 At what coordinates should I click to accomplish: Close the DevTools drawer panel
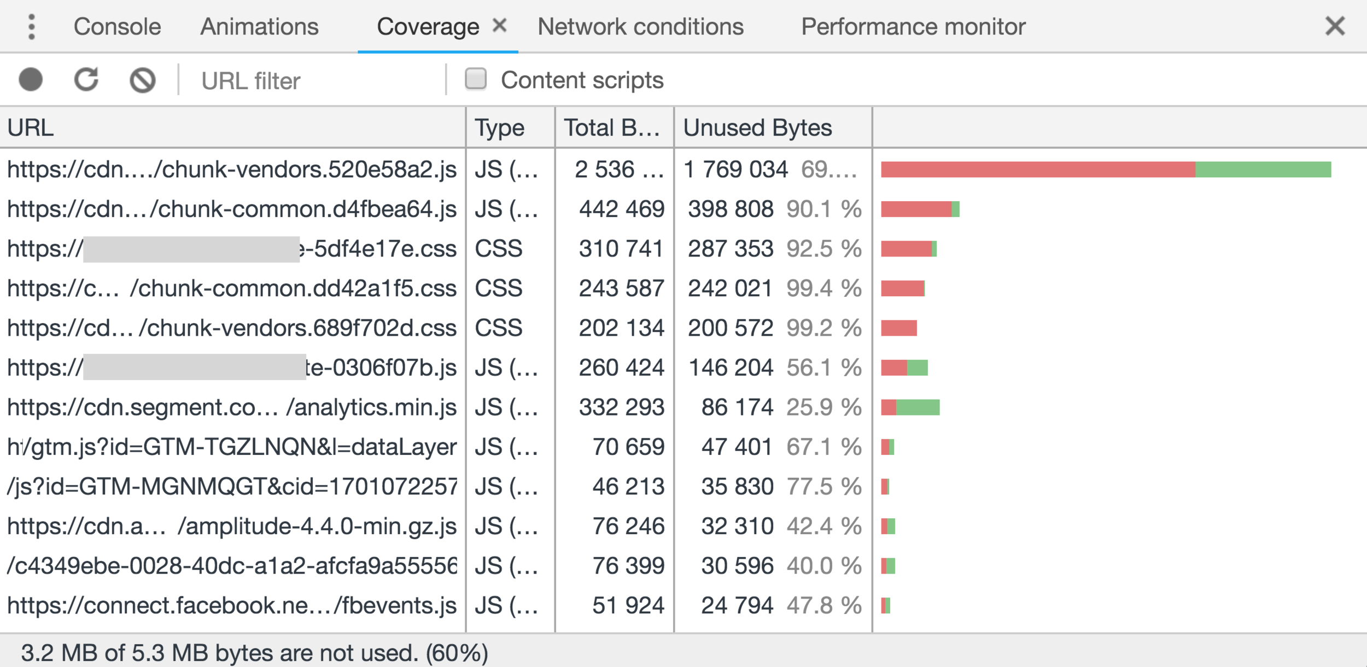click(x=1335, y=26)
